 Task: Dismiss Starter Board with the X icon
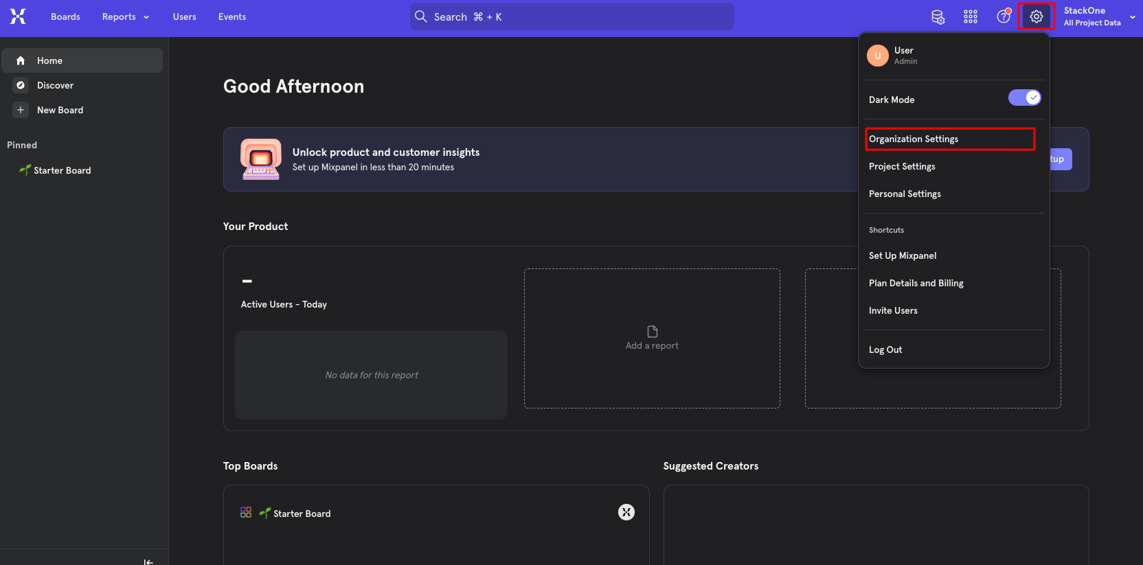(x=626, y=512)
